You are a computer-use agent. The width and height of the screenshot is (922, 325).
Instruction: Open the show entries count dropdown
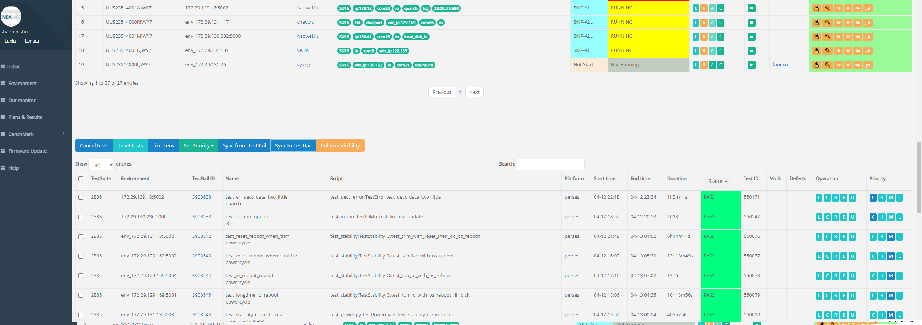coord(101,165)
